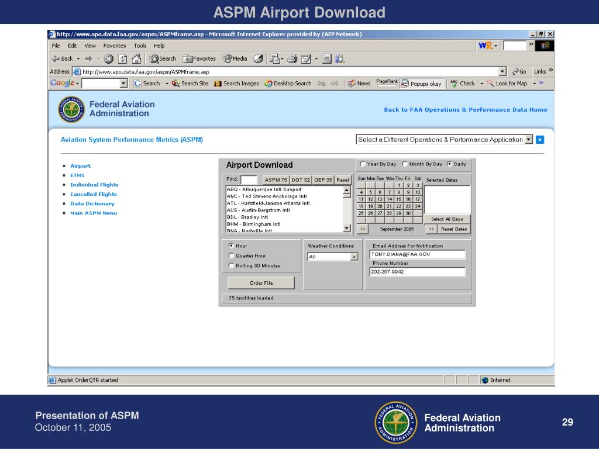Click the Email Address For Notification field
This screenshot has height=449, width=599.
(x=417, y=254)
